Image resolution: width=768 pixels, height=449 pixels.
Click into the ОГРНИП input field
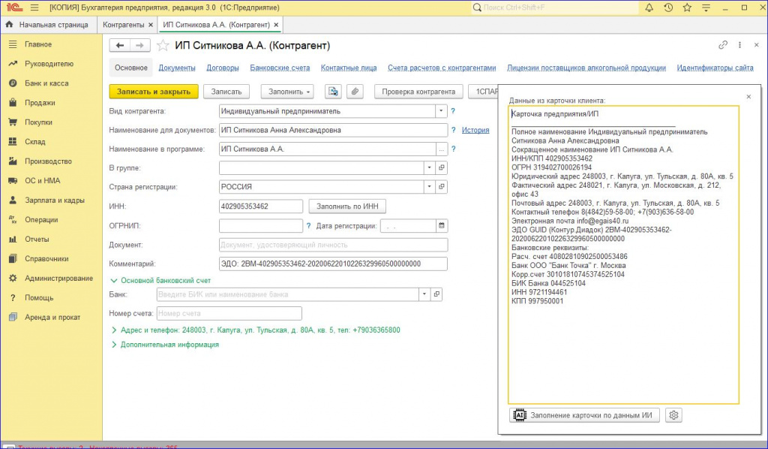click(260, 225)
